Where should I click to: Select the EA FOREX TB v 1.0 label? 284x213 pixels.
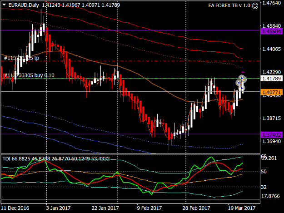click(x=229, y=5)
